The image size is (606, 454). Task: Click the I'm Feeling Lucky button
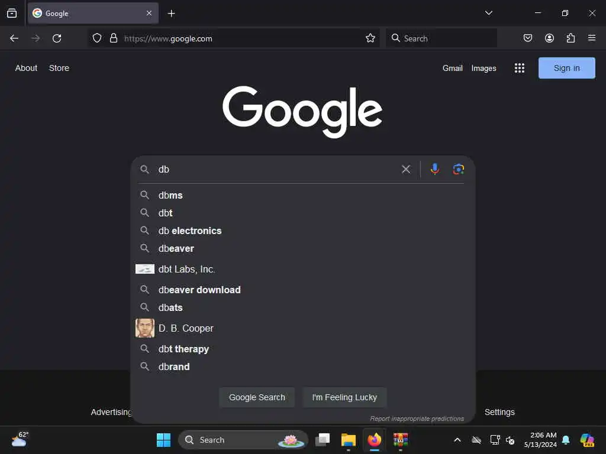(x=344, y=397)
